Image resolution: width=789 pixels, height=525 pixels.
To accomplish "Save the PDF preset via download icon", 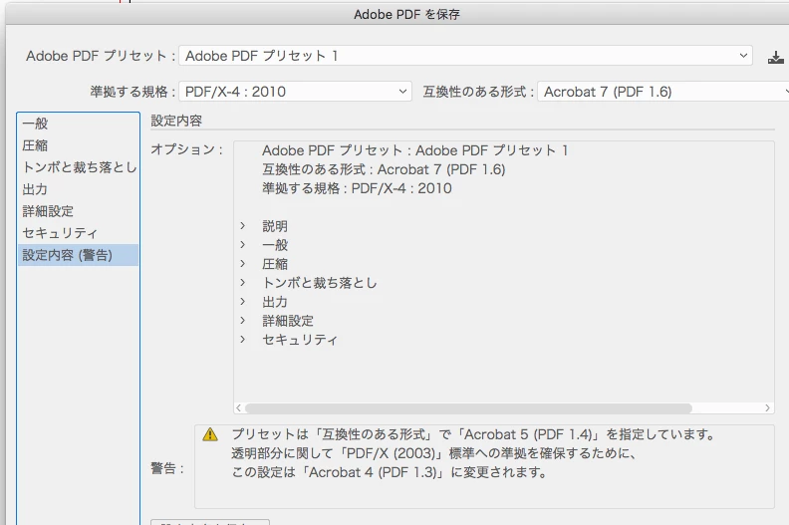I will tap(775, 58).
